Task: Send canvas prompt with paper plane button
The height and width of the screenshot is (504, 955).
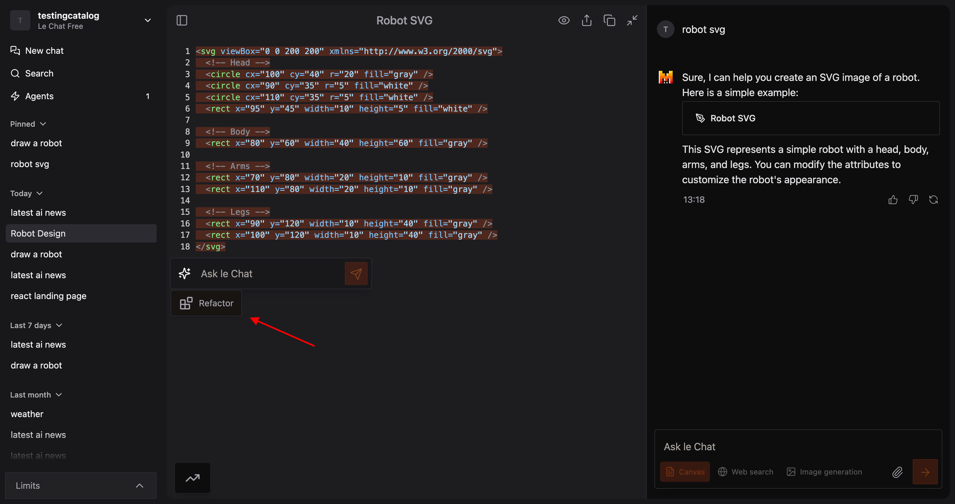Action: point(356,273)
